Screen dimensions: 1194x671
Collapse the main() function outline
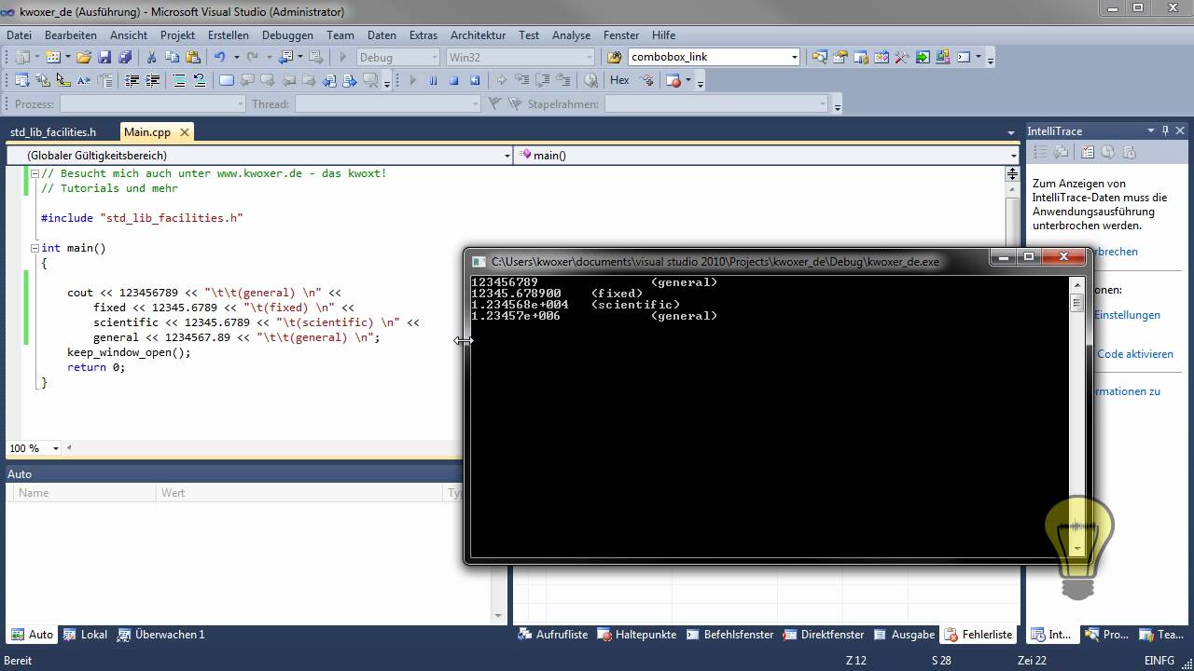pos(35,248)
